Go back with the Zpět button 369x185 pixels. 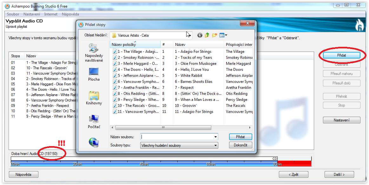(293, 175)
